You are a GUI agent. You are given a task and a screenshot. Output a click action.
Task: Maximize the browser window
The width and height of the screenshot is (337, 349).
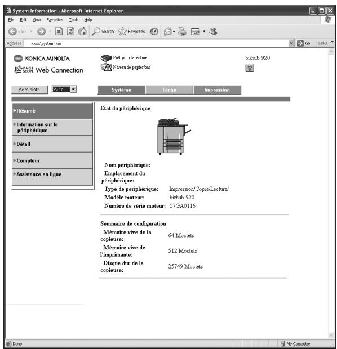coord(322,11)
